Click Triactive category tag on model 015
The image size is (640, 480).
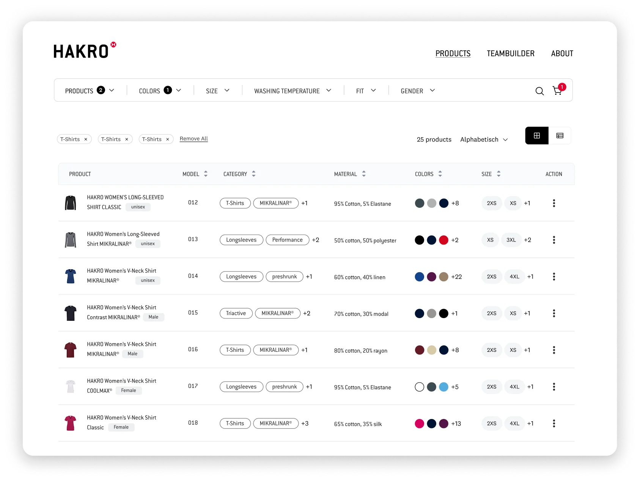click(x=236, y=314)
